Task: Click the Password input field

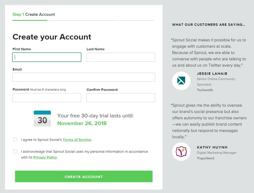Action: click(x=47, y=98)
